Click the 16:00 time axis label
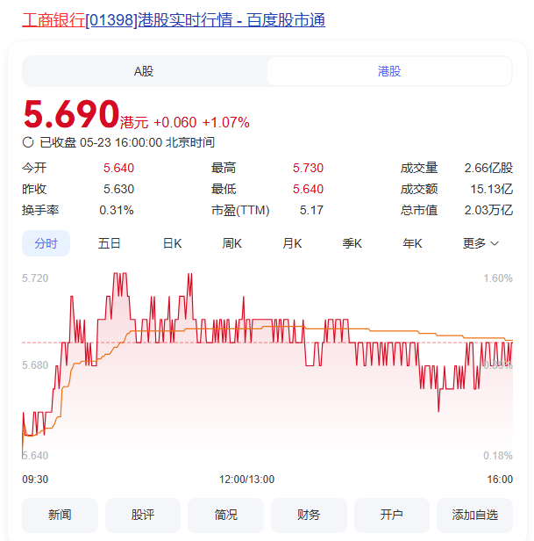Screen dimensions: 534x541 coord(500,480)
